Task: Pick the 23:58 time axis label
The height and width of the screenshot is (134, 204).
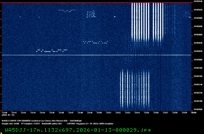Action: click(175, 113)
